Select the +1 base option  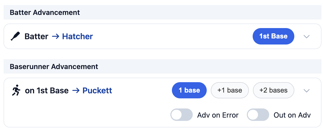pos(230,90)
